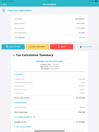Click the calculator icon in Save Calculation
Viewport: 99px width, 132px height.
(x=30, y=47)
